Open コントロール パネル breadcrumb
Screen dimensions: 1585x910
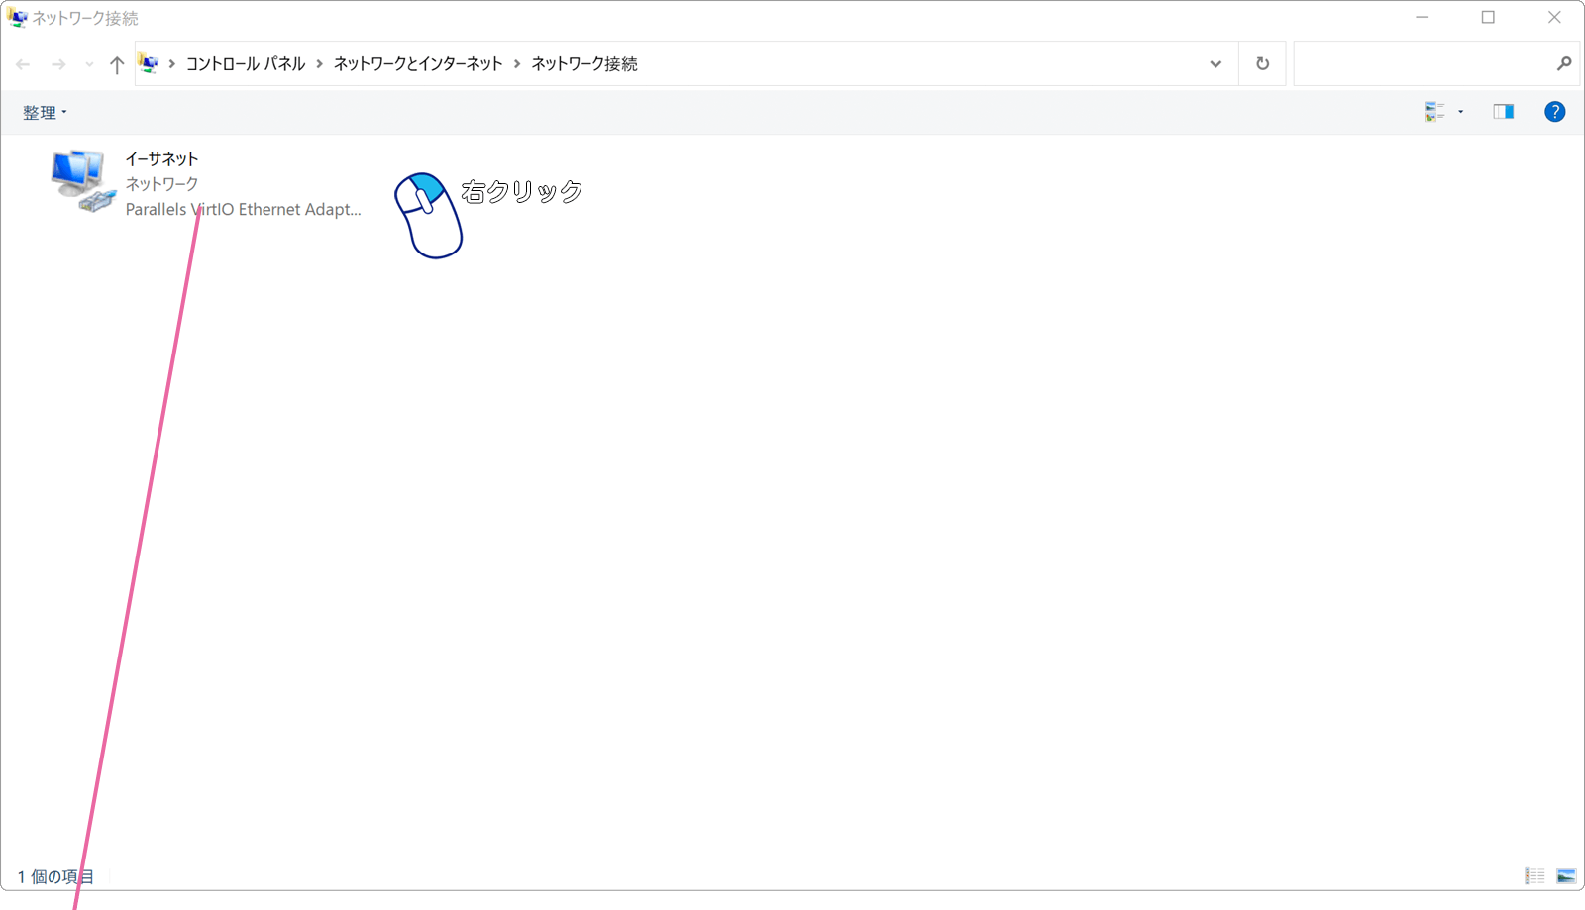(x=246, y=63)
